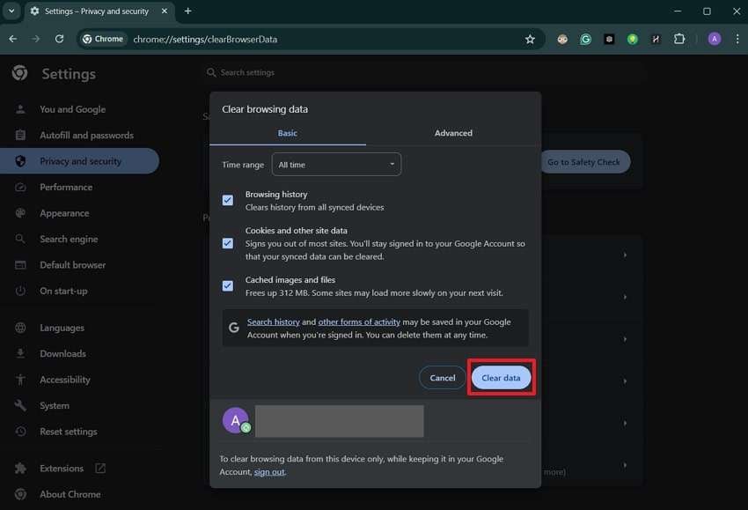Viewport: 748px width, 510px height.
Task: Uncheck Cookies and other site data
Action: pyautogui.click(x=228, y=243)
